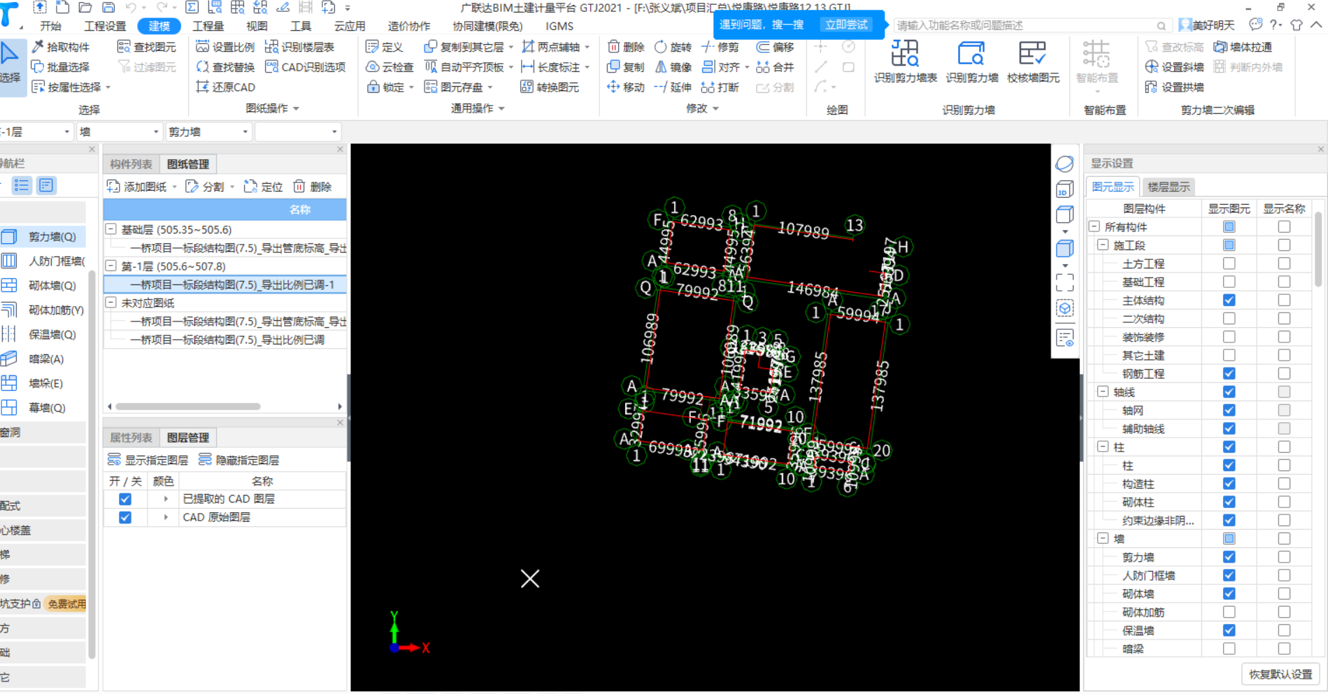Check 所有构件 show-name checkbox
Viewport: 1328px width, 694px height.
point(1284,226)
